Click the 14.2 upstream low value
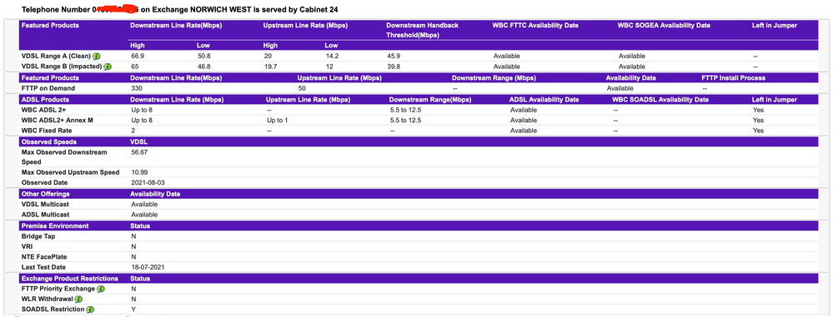This screenshot has height=317, width=833. coord(332,57)
